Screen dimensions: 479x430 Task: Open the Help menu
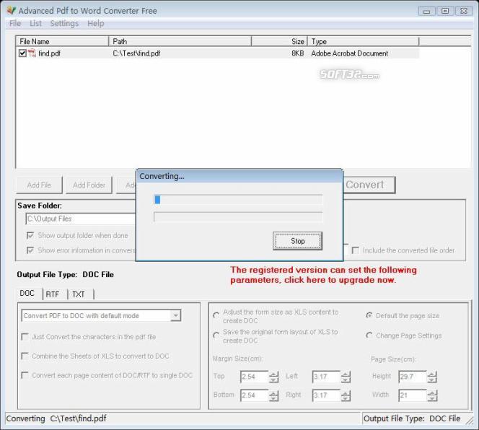tap(96, 24)
